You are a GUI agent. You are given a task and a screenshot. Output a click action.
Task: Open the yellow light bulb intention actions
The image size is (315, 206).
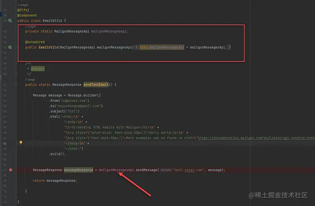[x=21, y=143]
